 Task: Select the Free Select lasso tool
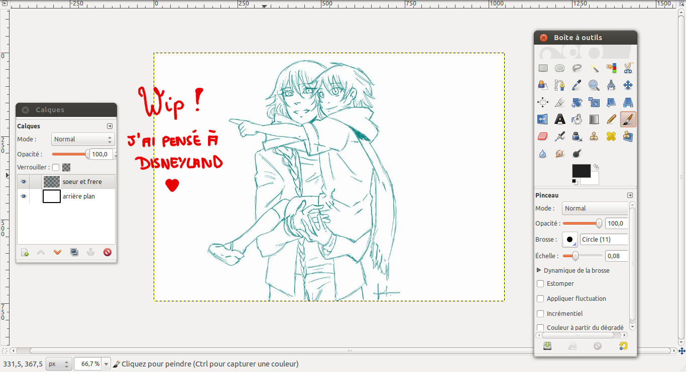pos(577,68)
